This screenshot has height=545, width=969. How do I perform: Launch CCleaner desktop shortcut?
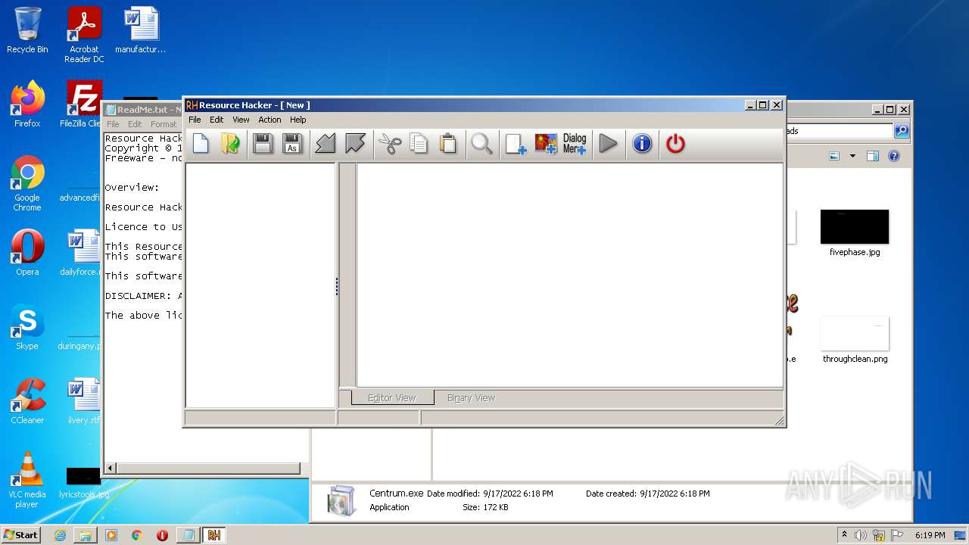(27, 401)
